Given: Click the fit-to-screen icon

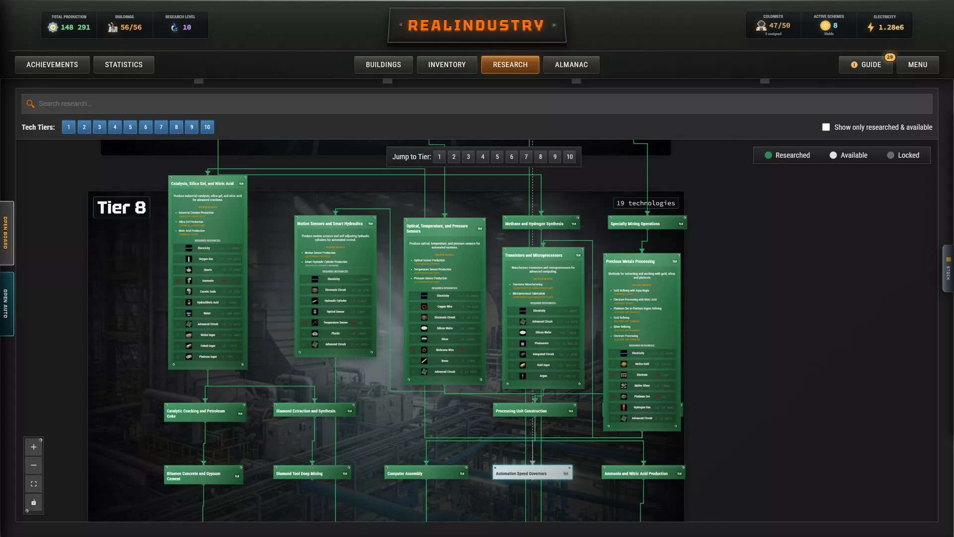Looking at the screenshot, I should coord(33,484).
